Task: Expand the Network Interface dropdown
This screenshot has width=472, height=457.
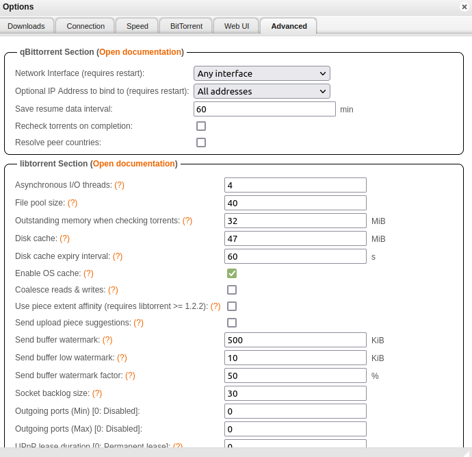Action: pyautogui.click(x=262, y=73)
